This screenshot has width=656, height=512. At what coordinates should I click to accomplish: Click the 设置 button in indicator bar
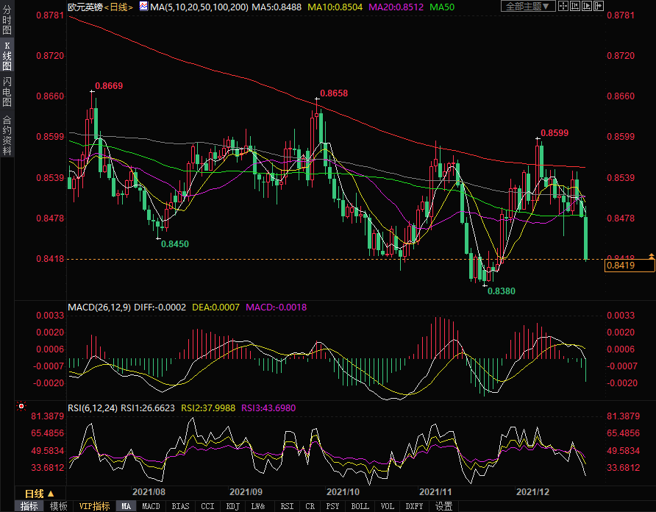click(x=443, y=506)
